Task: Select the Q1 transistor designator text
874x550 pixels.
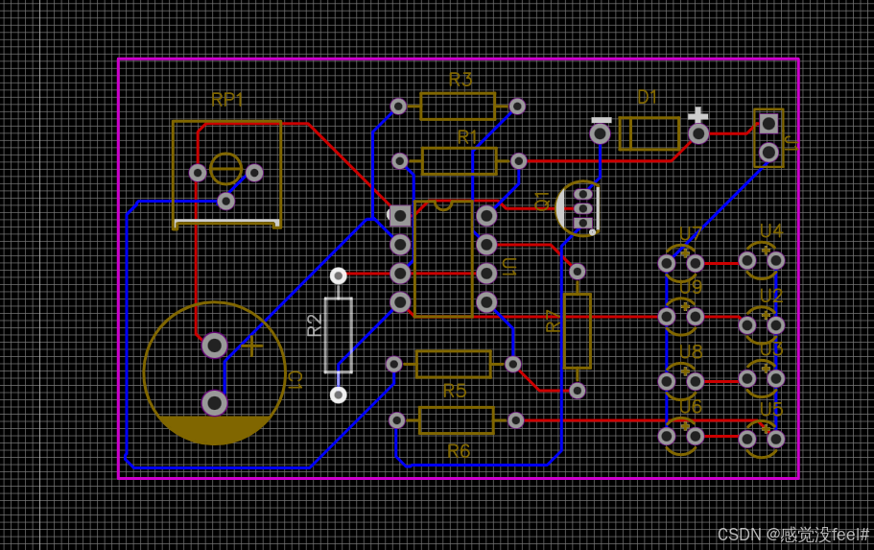Action: coord(542,202)
